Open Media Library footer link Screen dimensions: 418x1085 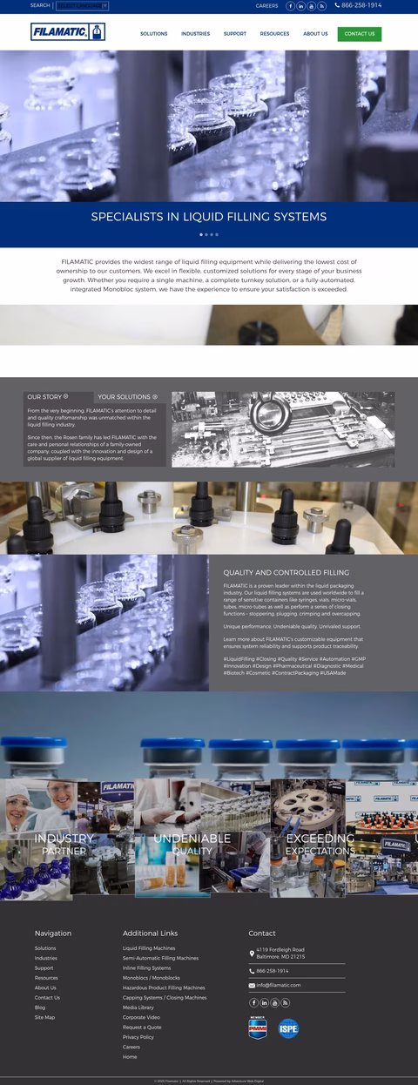click(138, 1007)
